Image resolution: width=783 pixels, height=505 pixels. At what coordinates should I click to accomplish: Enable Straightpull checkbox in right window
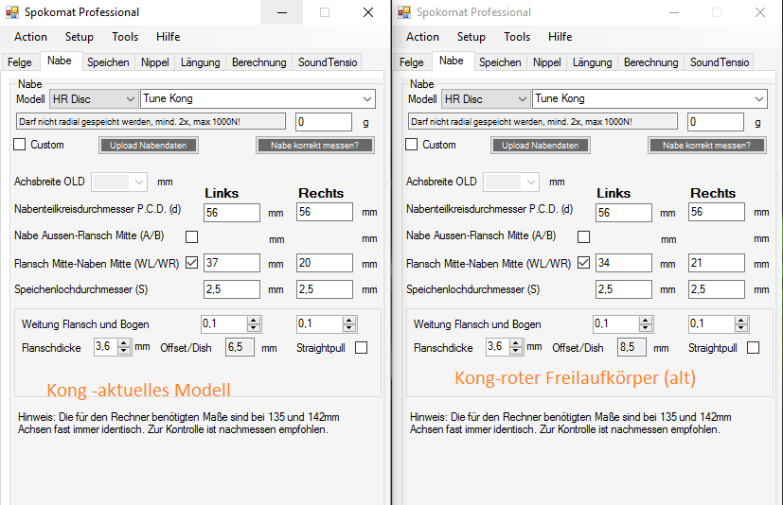click(753, 347)
